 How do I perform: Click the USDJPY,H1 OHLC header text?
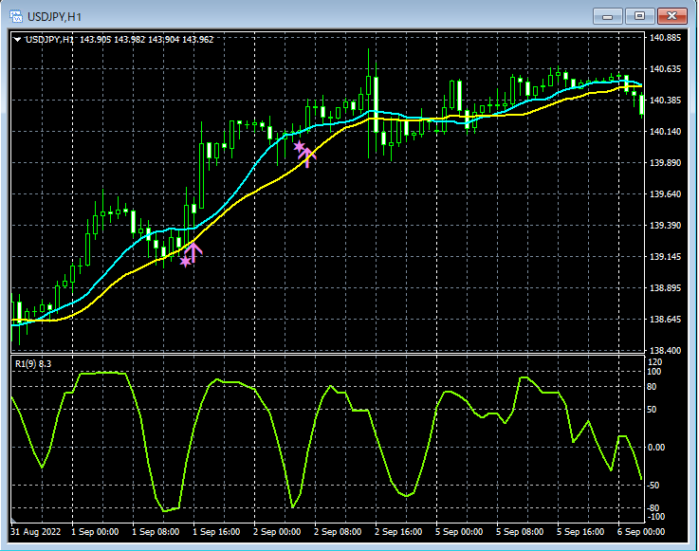[x=119, y=40]
